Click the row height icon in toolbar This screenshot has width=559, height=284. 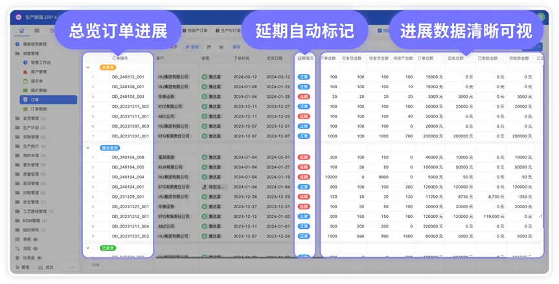point(209,47)
